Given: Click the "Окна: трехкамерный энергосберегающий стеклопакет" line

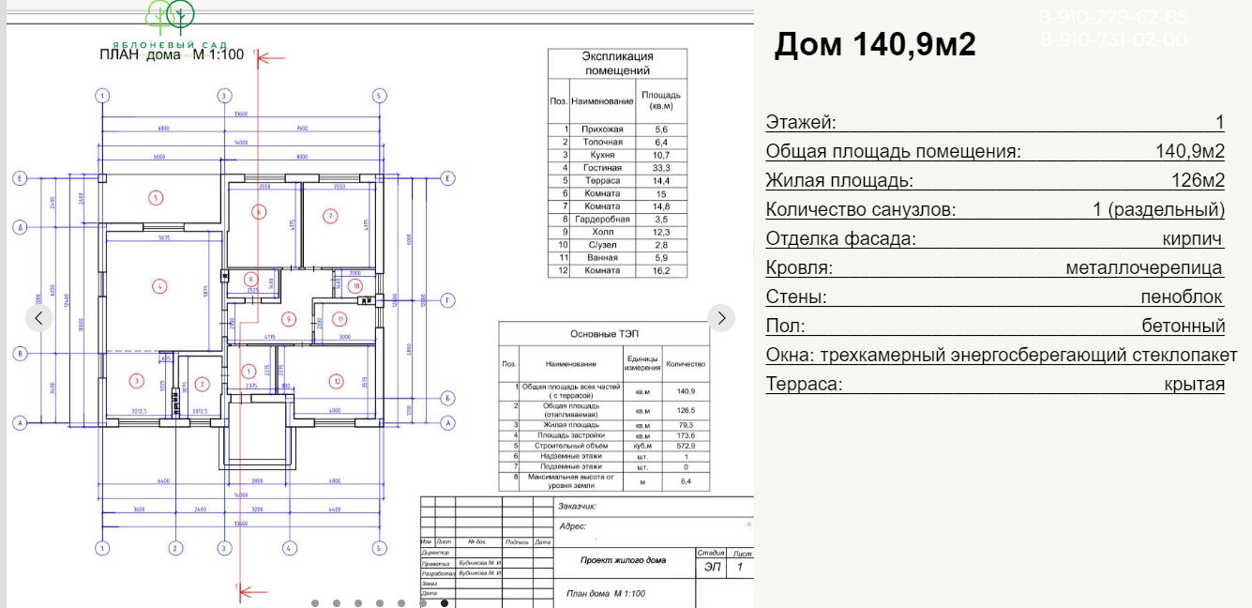Looking at the screenshot, I should pyautogui.click(x=1002, y=356).
